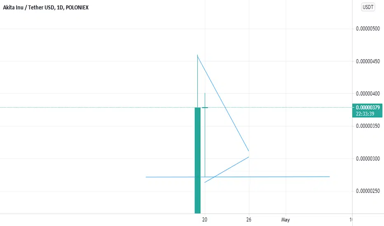This screenshot has height=226, width=384.
Task: Click the date label 26 on time axis
Action: tap(249, 220)
